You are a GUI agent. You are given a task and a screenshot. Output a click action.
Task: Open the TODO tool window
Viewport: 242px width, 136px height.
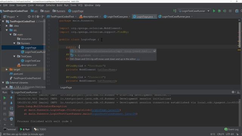[x=40, y=129]
